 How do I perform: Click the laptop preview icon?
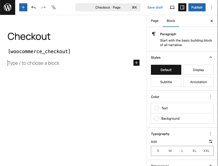pyautogui.click(x=172, y=8)
